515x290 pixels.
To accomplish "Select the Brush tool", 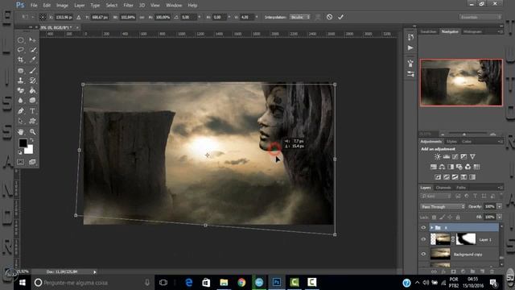I will pos(32,70).
